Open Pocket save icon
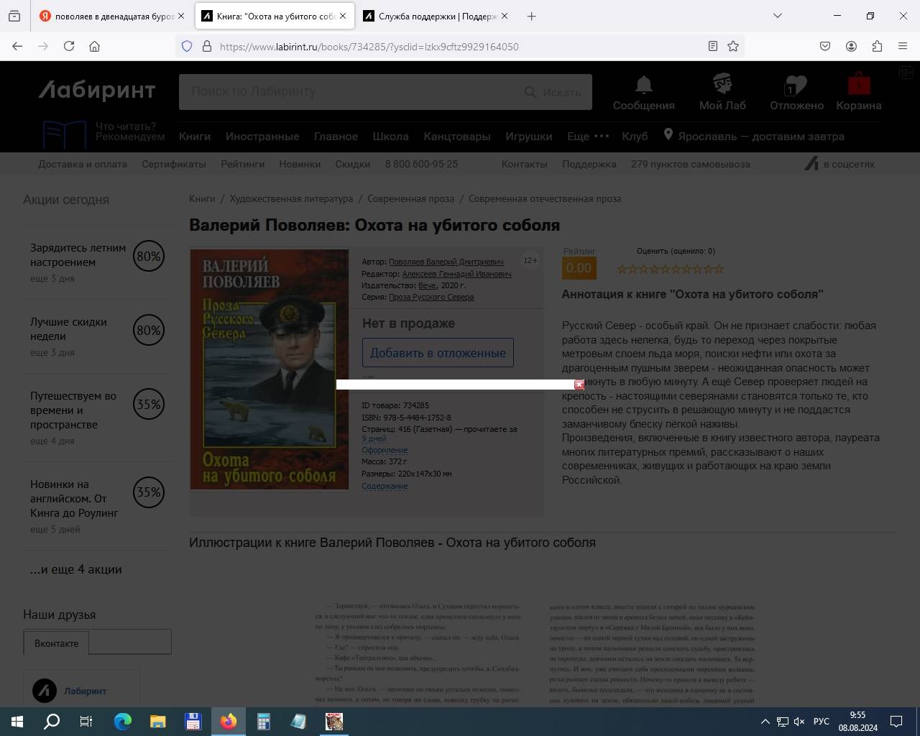The width and height of the screenshot is (920, 736). pos(825,46)
